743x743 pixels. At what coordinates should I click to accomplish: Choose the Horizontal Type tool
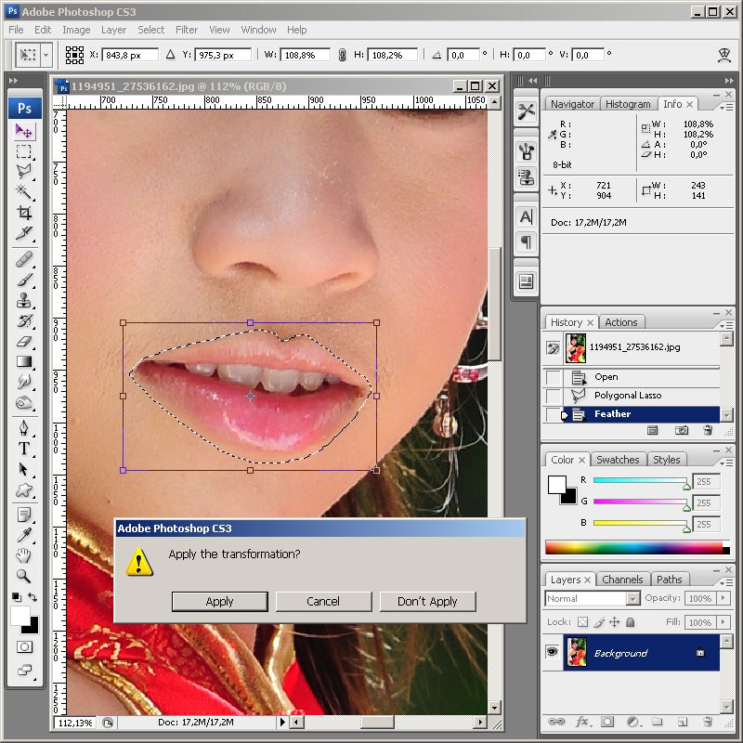coord(24,449)
